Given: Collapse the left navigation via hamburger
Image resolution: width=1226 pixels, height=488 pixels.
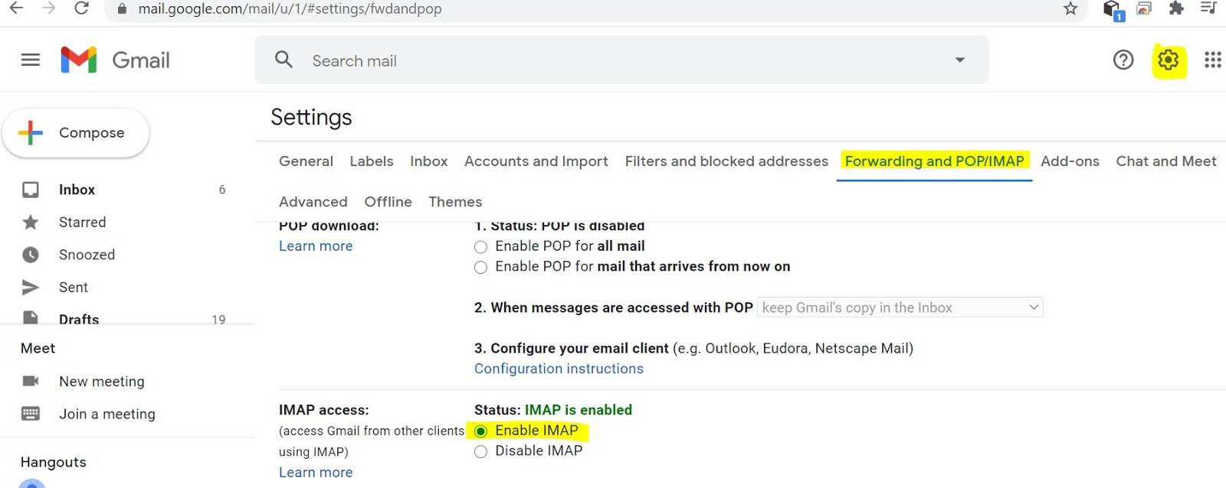Looking at the screenshot, I should 30,60.
